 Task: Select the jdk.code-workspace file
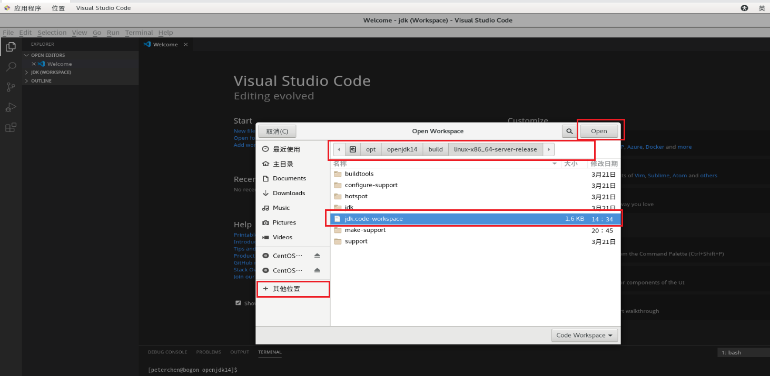tap(475, 219)
